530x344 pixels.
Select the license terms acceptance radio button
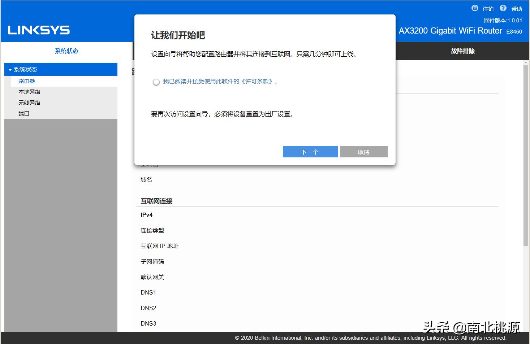(156, 82)
